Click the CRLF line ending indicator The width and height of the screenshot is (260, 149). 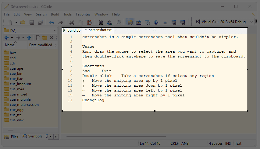pyautogui.click(x=174, y=144)
